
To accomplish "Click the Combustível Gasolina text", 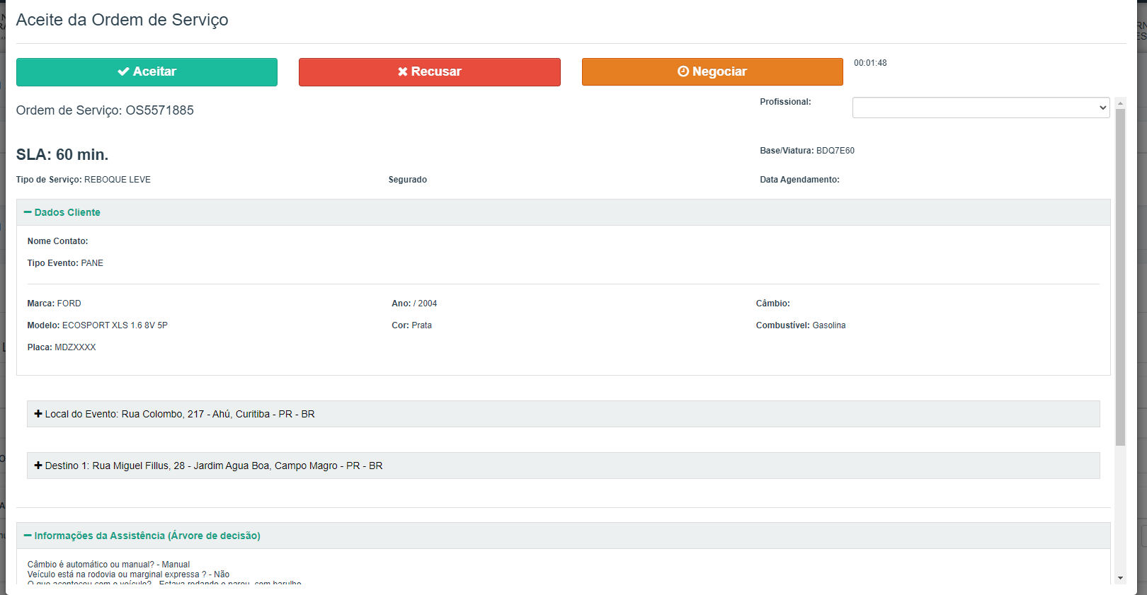I will click(801, 325).
